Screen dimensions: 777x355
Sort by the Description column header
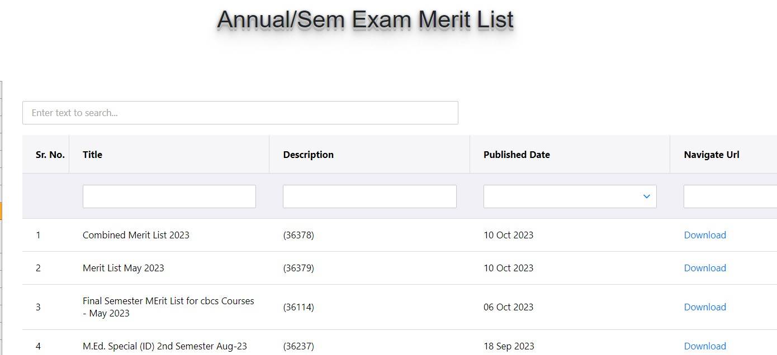pyautogui.click(x=308, y=155)
